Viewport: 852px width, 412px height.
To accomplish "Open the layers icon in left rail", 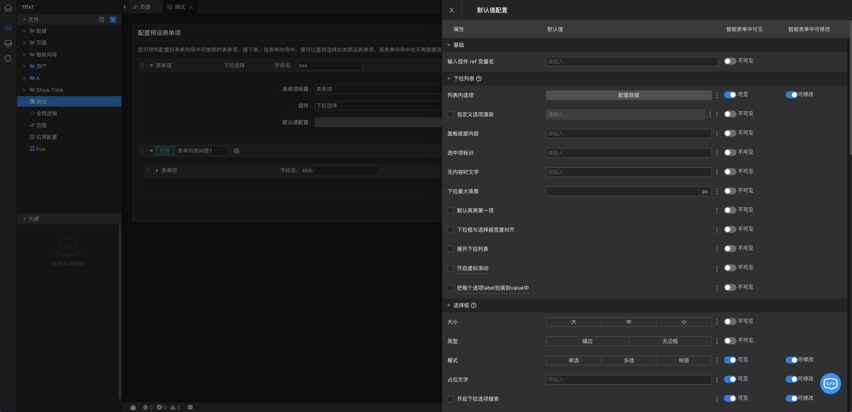I will [x=8, y=27].
